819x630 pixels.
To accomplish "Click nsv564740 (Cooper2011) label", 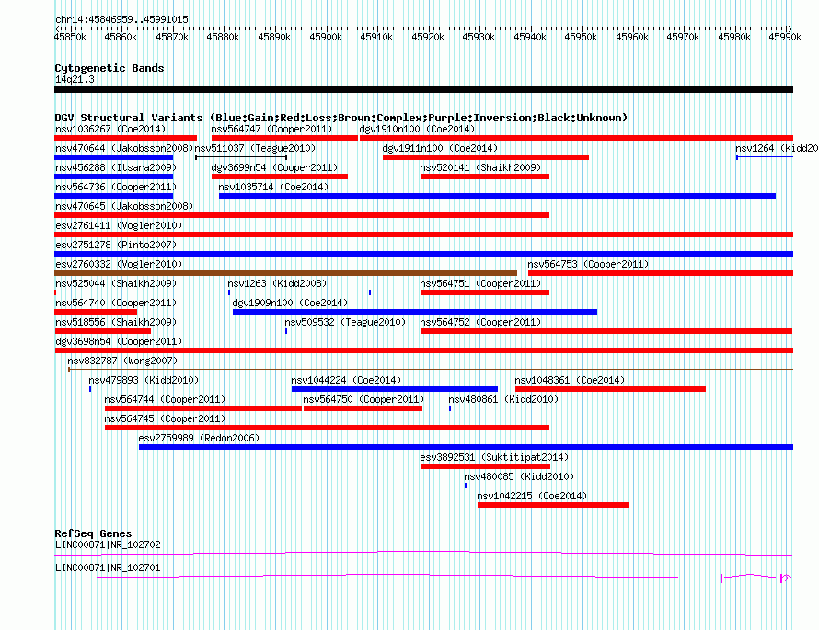I will [x=115, y=303].
